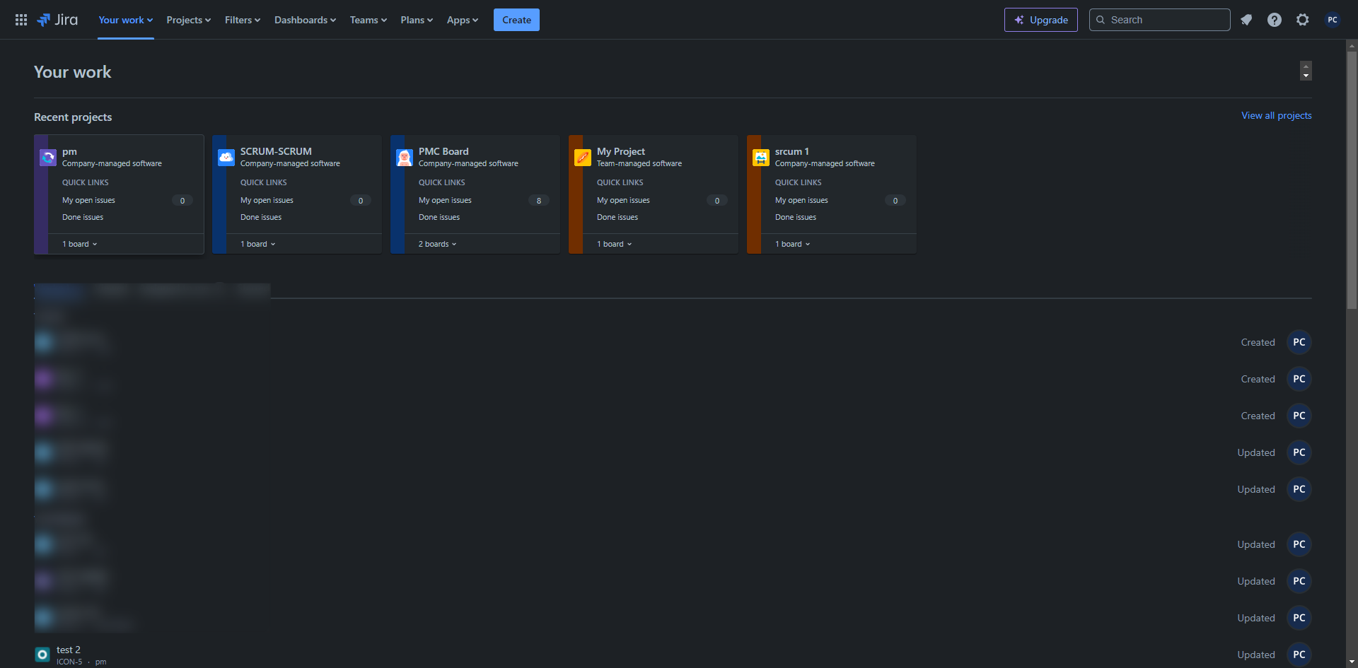Open the test 2 issue link
The height and width of the screenshot is (668, 1358).
point(69,650)
